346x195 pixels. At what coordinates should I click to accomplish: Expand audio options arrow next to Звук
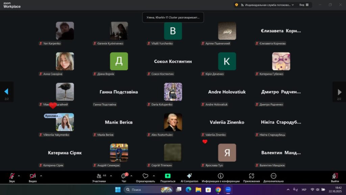pos(19,176)
